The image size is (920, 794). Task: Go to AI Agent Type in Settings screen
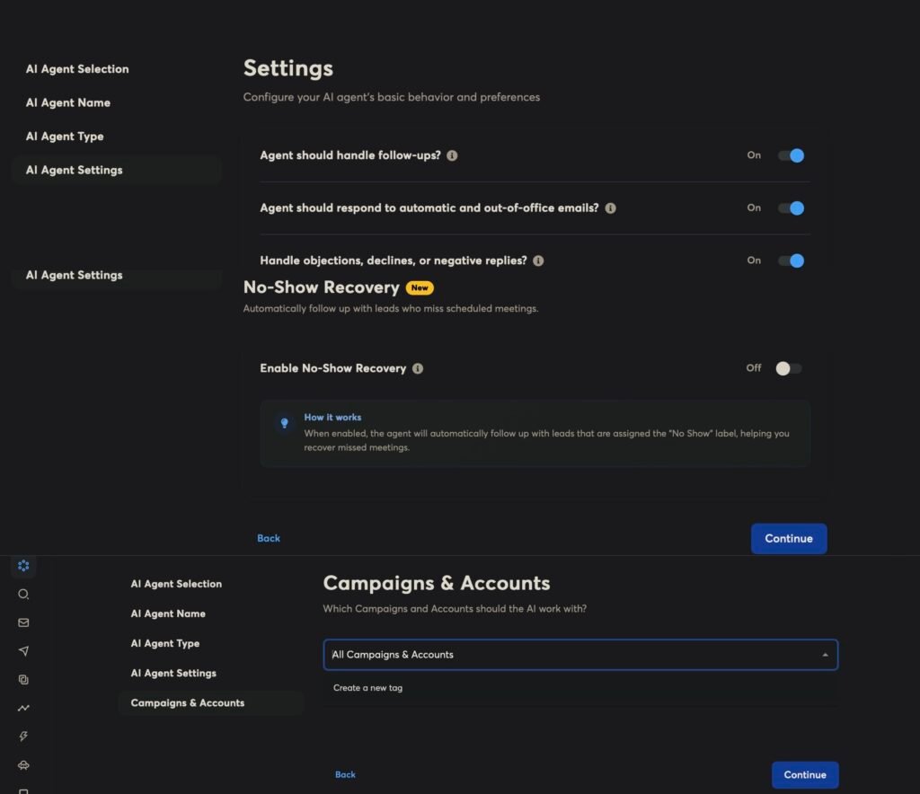pyautogui.click(x=65, y=136)
